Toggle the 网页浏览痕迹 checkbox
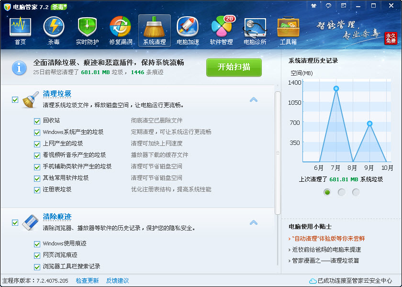Screen dimensions: 402x287 tap(37, 255)
